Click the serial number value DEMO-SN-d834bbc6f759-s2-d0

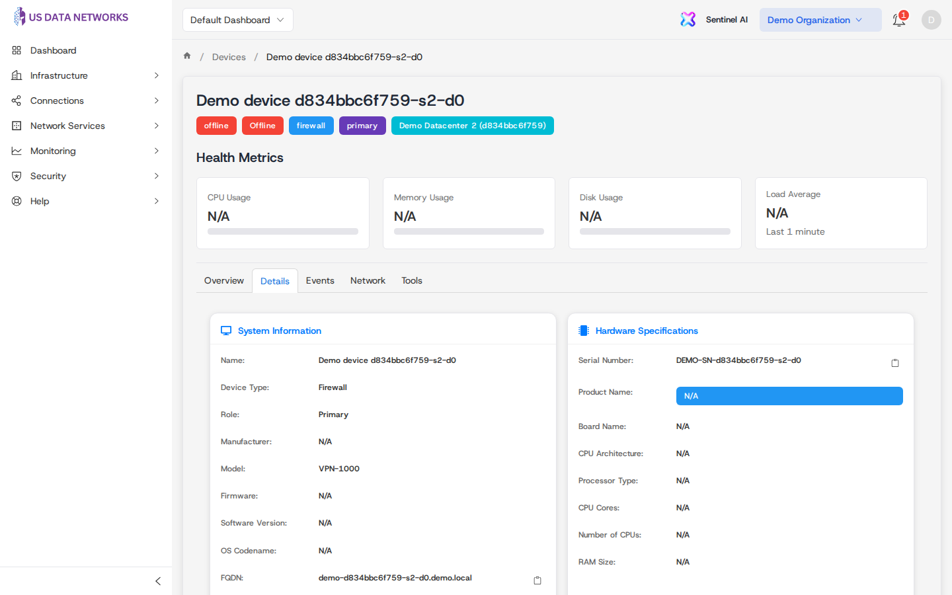[738, 360]
